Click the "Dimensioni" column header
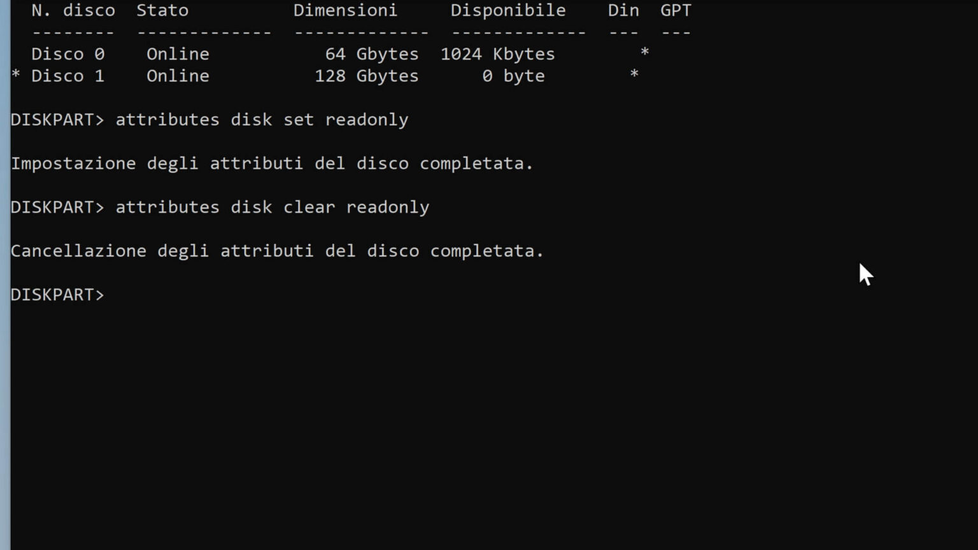This screenshot has width=978, height=550. pyautogui.click(x=345, y=11)
